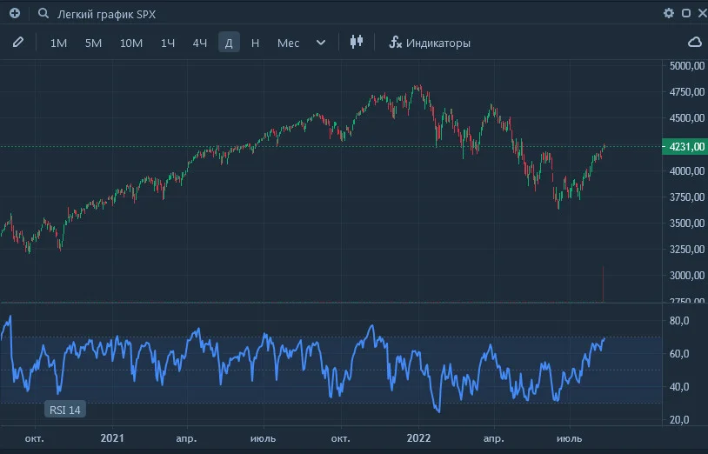
Task: Click the RSI 80,0 scale label
Action: click(679, 321)
